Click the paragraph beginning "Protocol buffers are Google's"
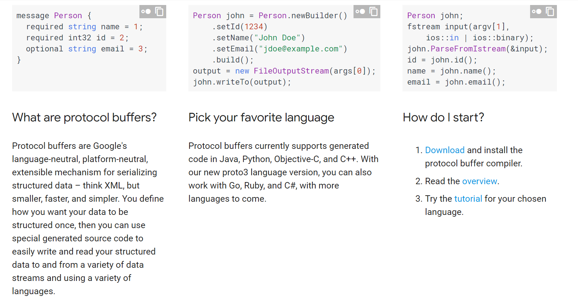578x297 pixels. point(88,218)
